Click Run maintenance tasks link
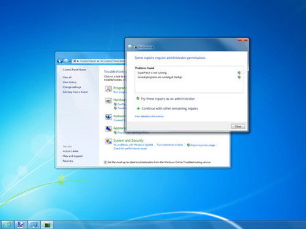This screenshot has width=306, height=229. 170,145
